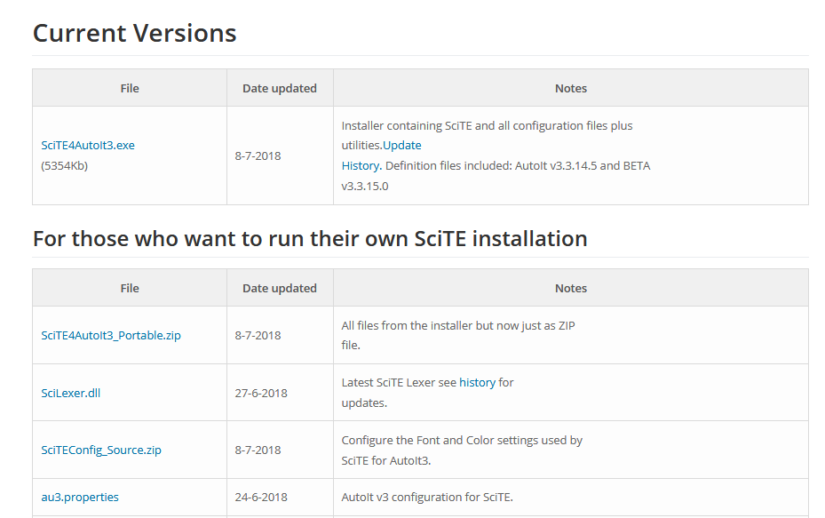
Task: Open the au3.properties file link
Action: point(80,497)
